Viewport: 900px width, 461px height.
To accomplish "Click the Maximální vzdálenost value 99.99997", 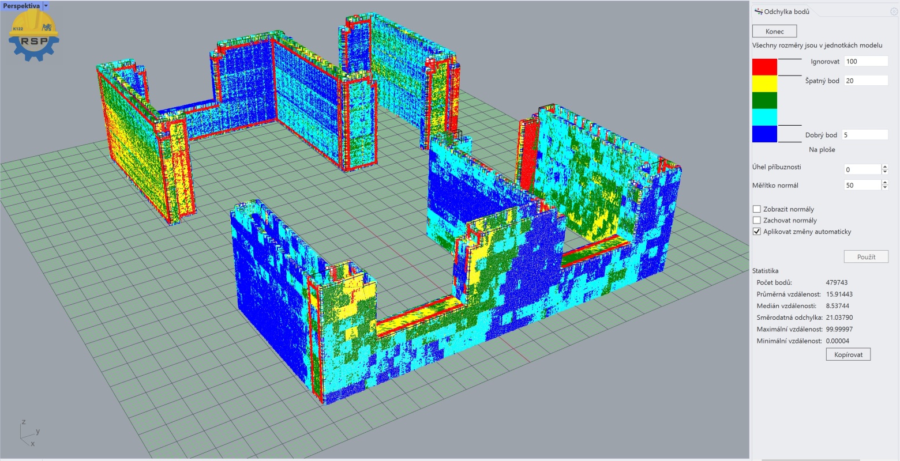I will pyautogui.click(x=839, y=329).
